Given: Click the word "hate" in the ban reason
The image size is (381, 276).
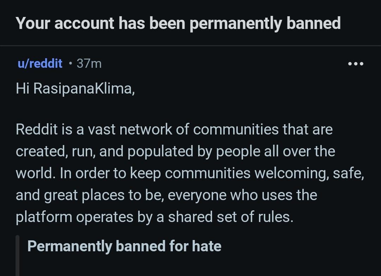Looking at the screenshot, I should pyautogui.click(x=206, y=246).
